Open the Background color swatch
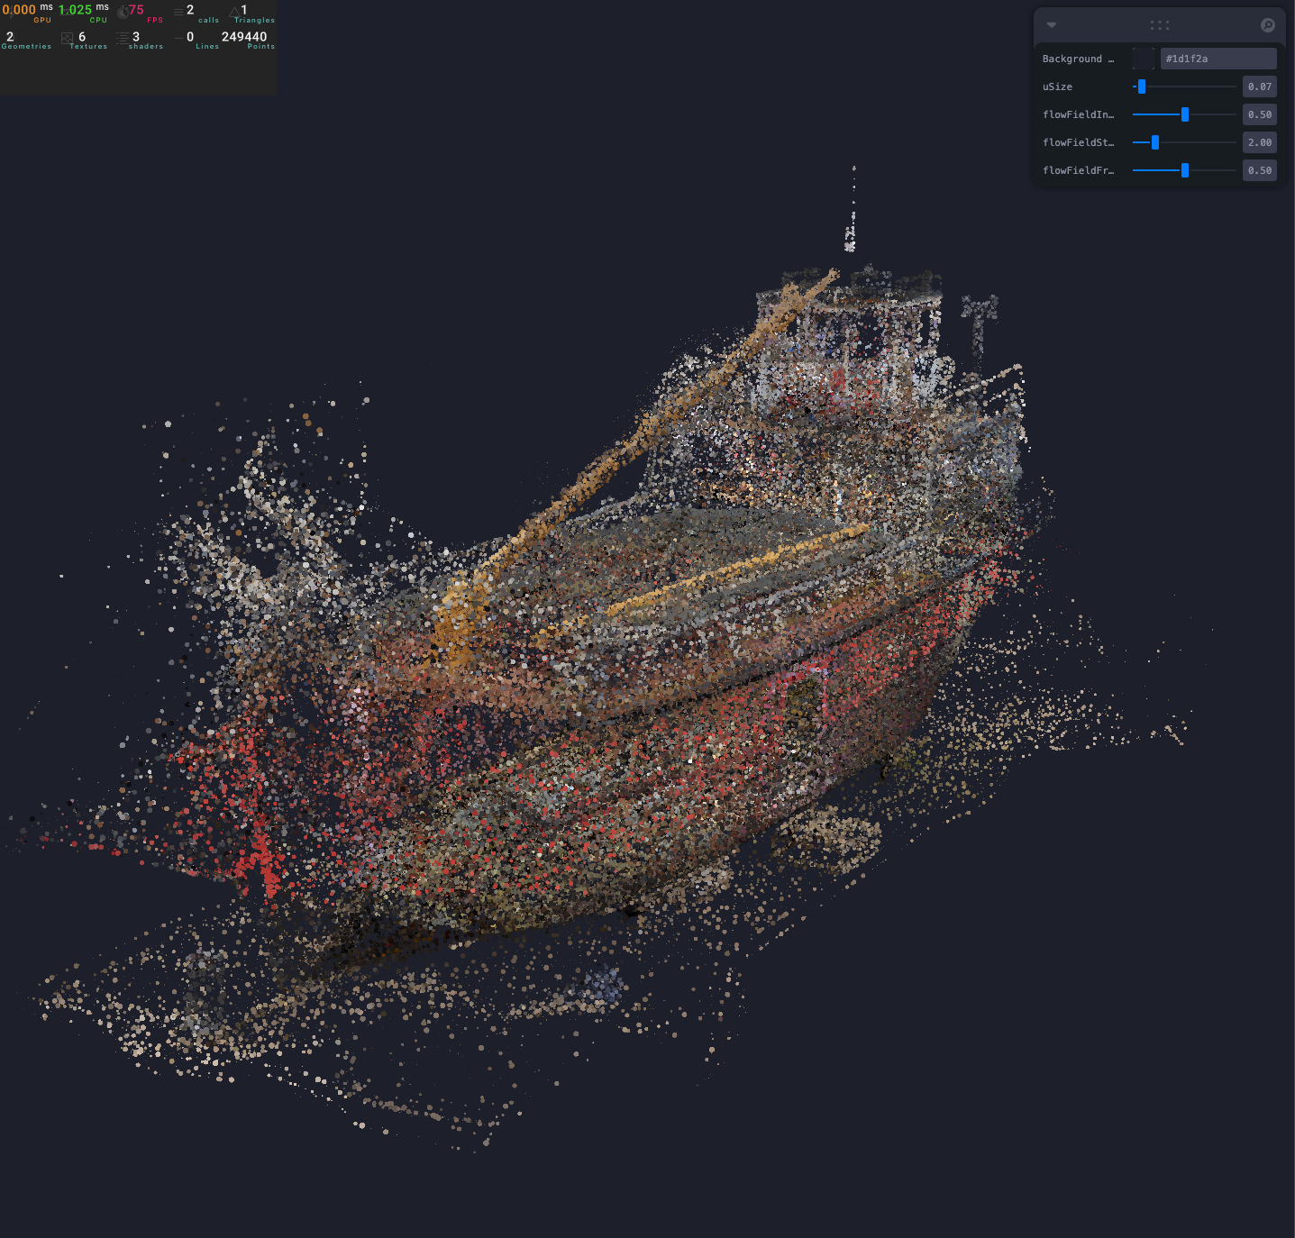Viewport: 1295px width, 1238px height. [x=1144, y=59]
